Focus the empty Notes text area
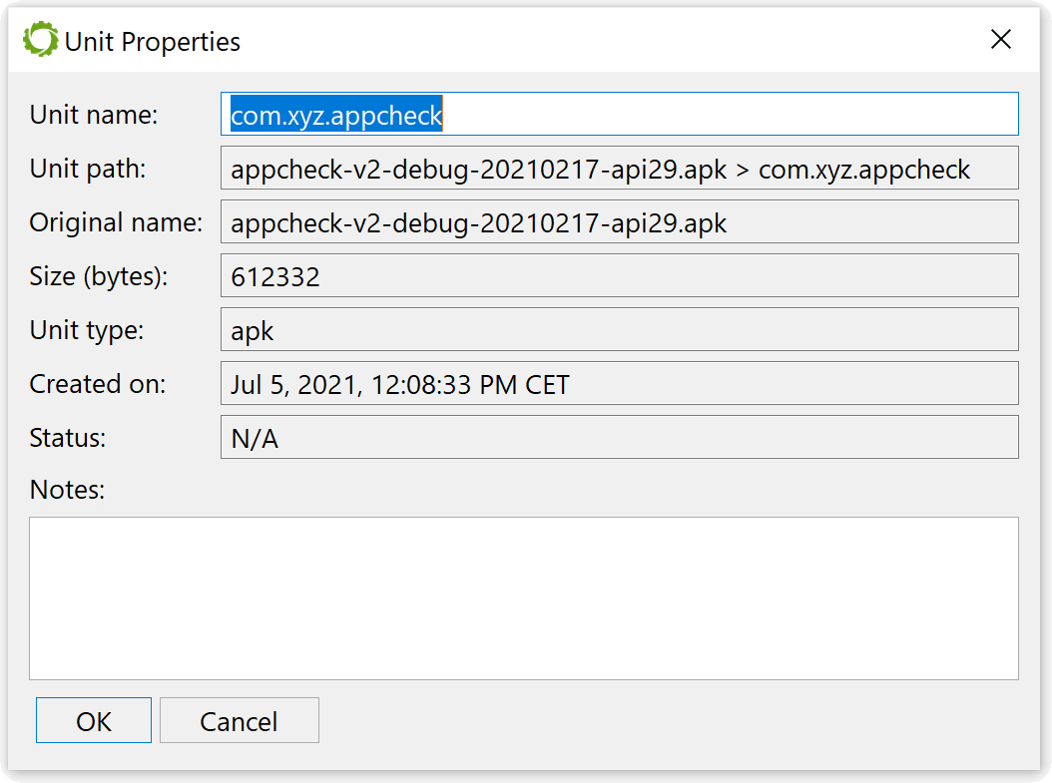This screenshot has height=783, width=1052. pyautogui.click(x=523, y=598)
